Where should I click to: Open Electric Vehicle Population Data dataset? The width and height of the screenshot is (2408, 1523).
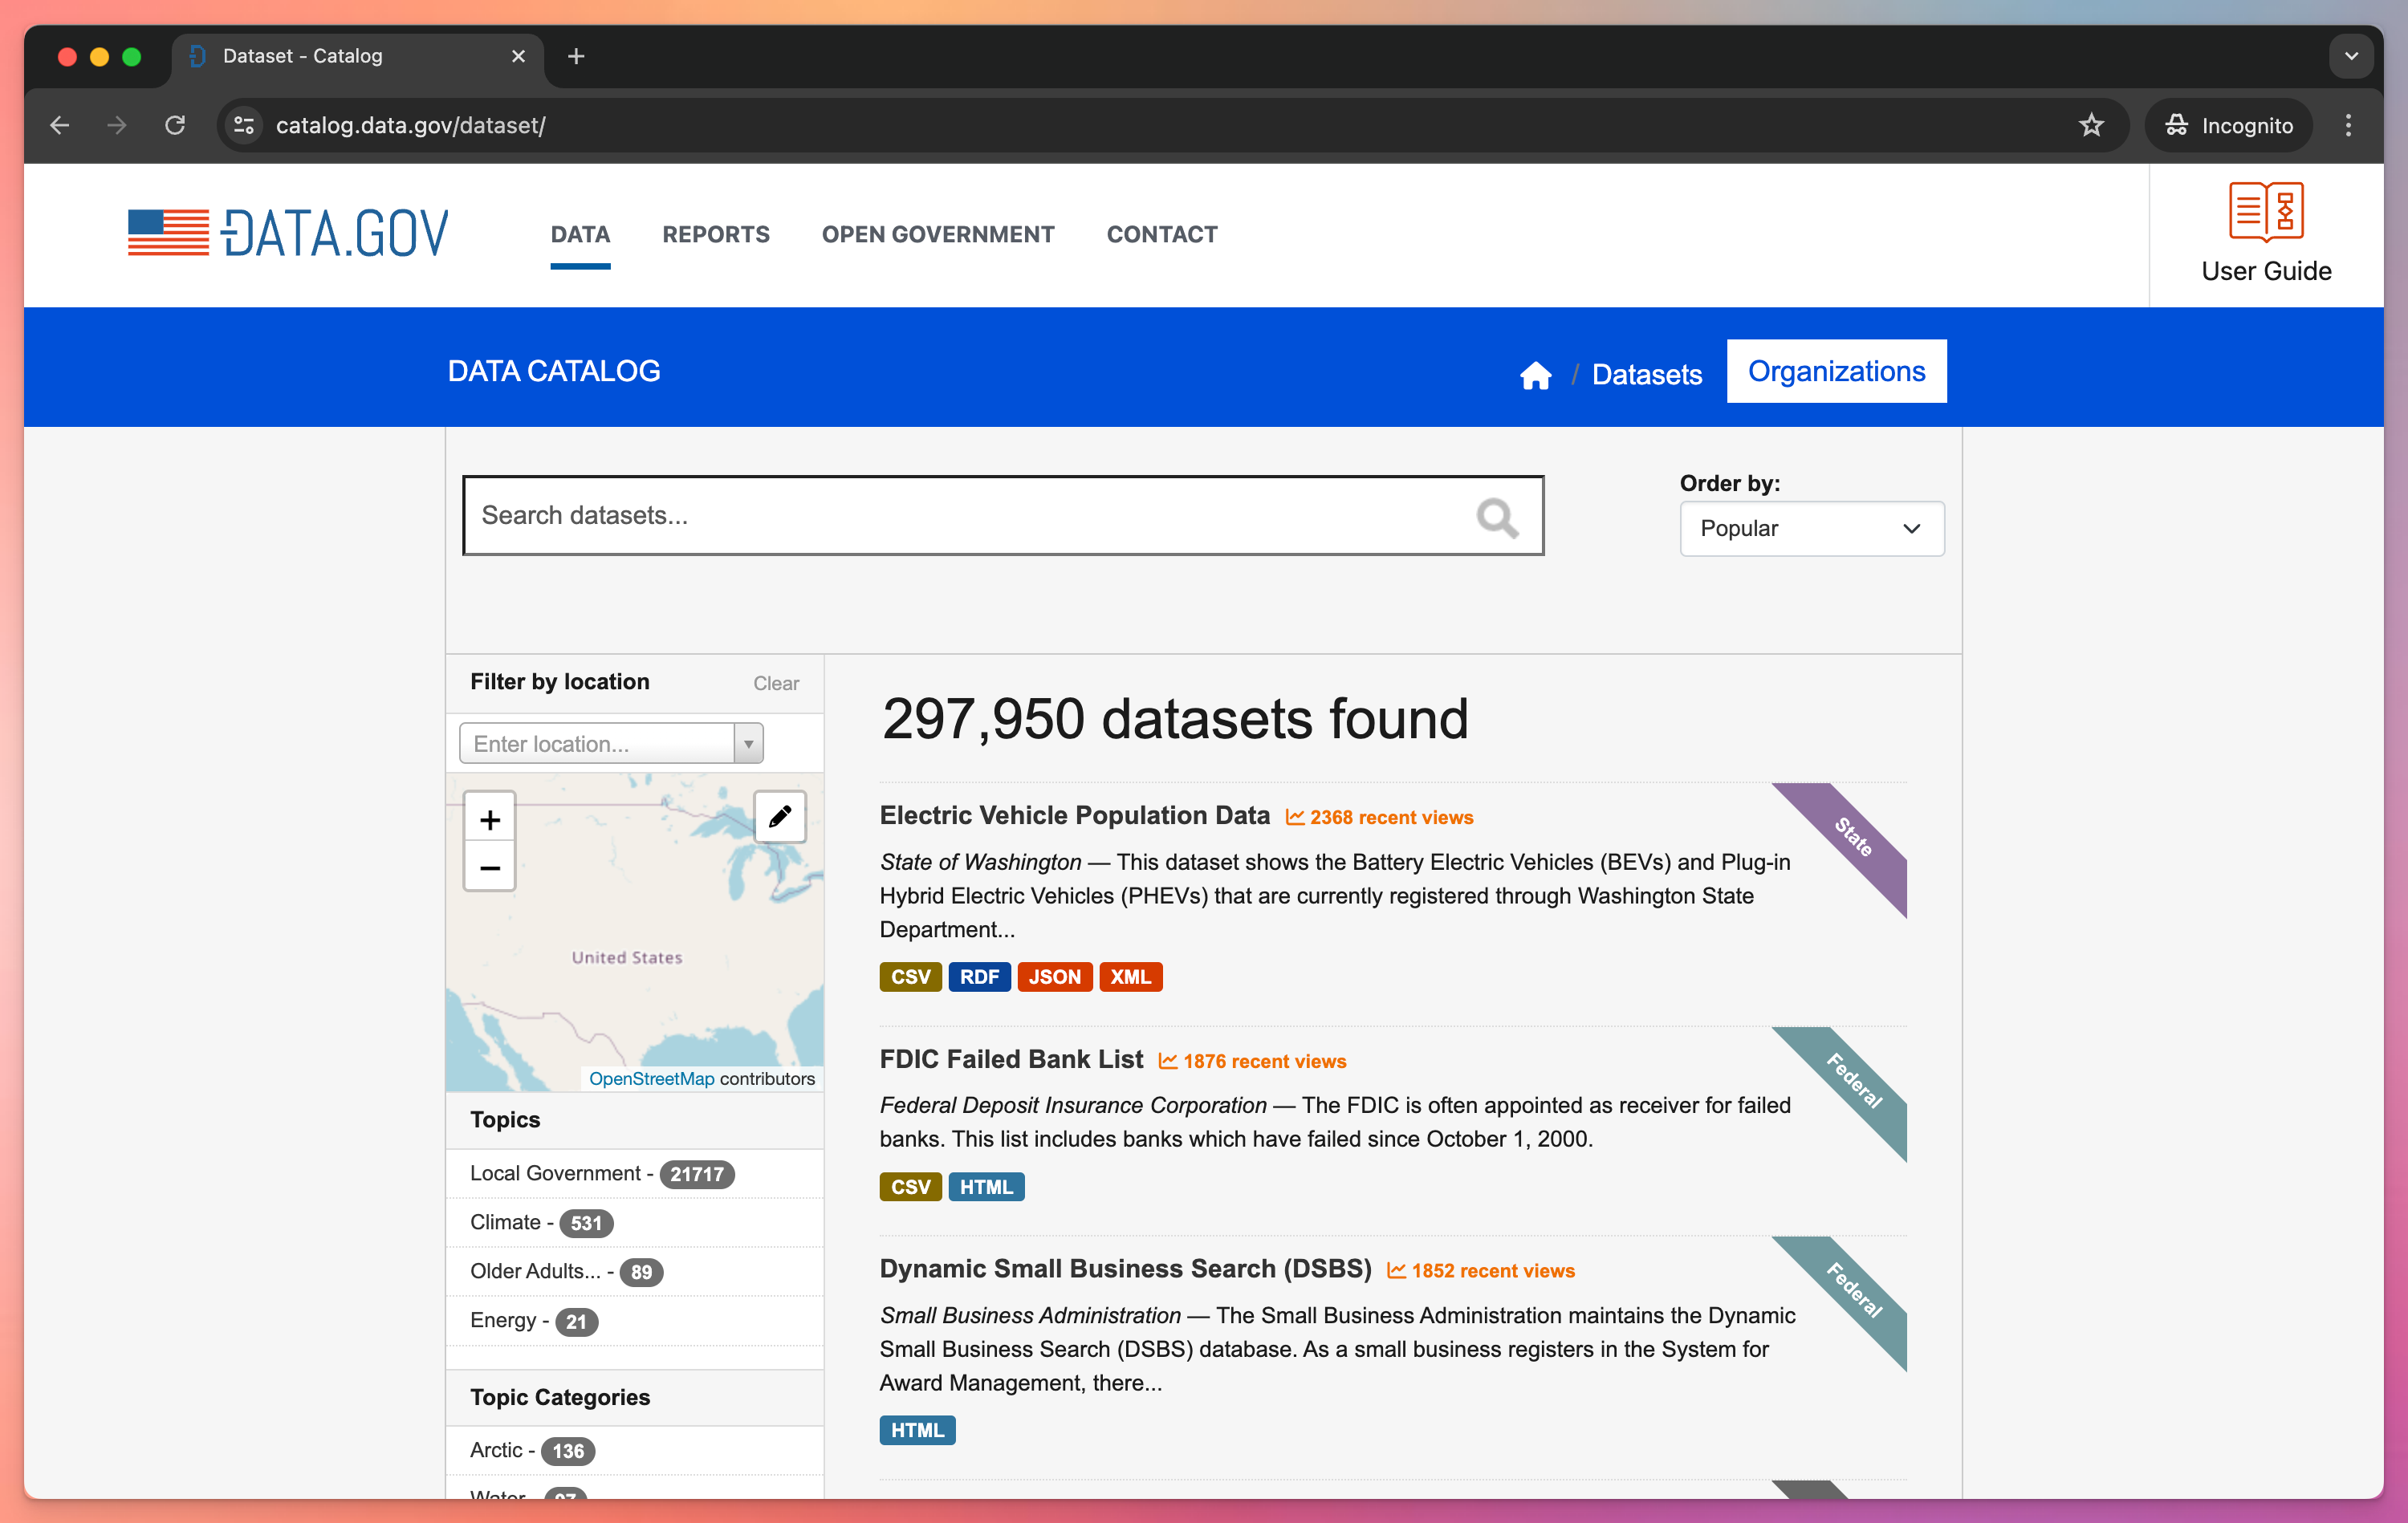pos(1074,815)
